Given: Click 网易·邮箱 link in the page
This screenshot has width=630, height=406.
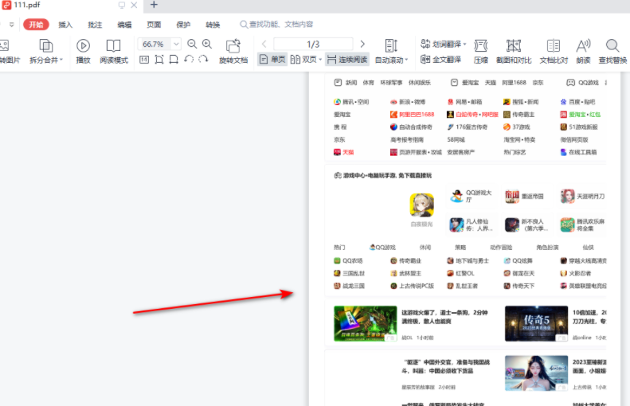Looking at the screenshot, I should 465,102.
